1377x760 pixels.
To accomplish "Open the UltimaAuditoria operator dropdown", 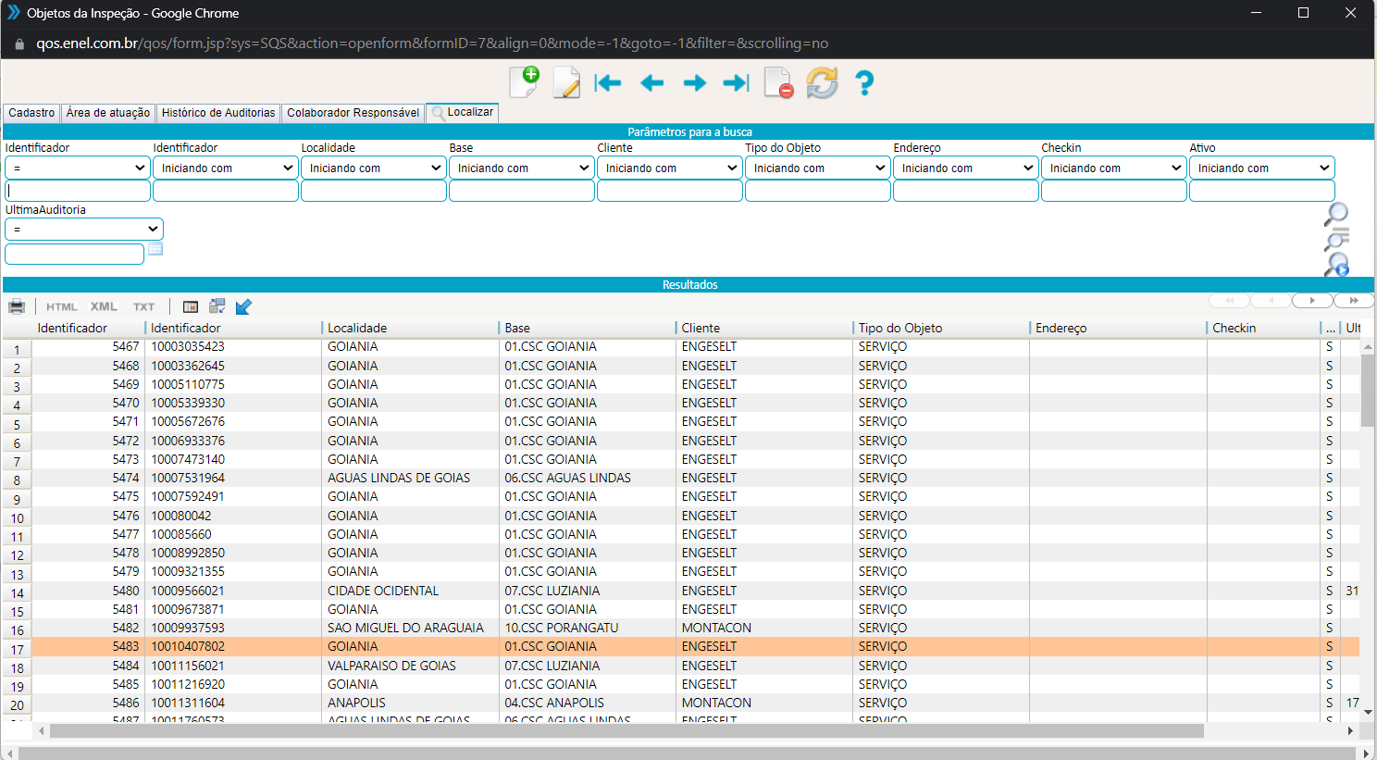I will (84, 229).
